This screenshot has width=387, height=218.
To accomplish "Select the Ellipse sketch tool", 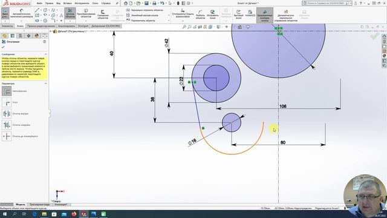I will point(53,15).
